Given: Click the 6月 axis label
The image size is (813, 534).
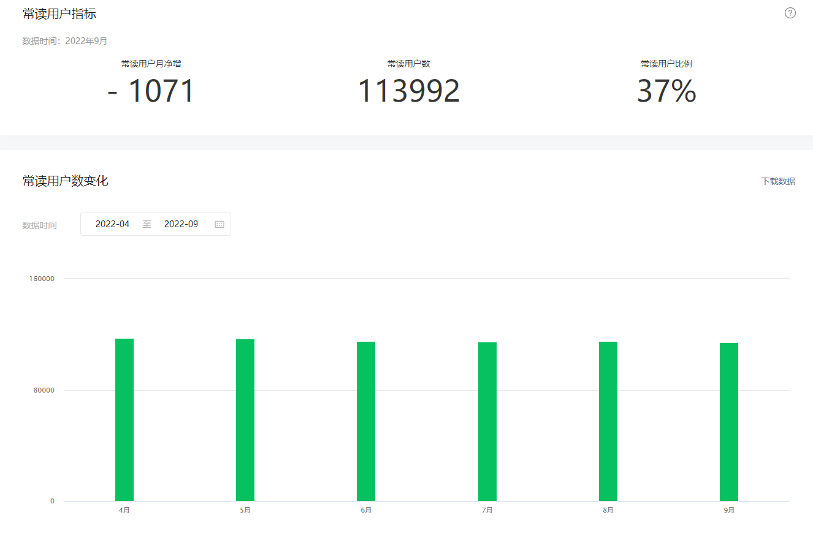Looking at the screenshot, I should [366, 510].
